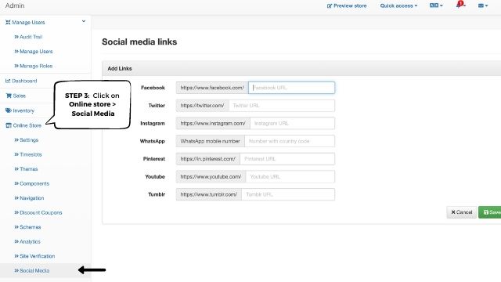Screen dimensions: 501x282
Task: Click the Inventory tags icon
Action: [x=9, y=110]
